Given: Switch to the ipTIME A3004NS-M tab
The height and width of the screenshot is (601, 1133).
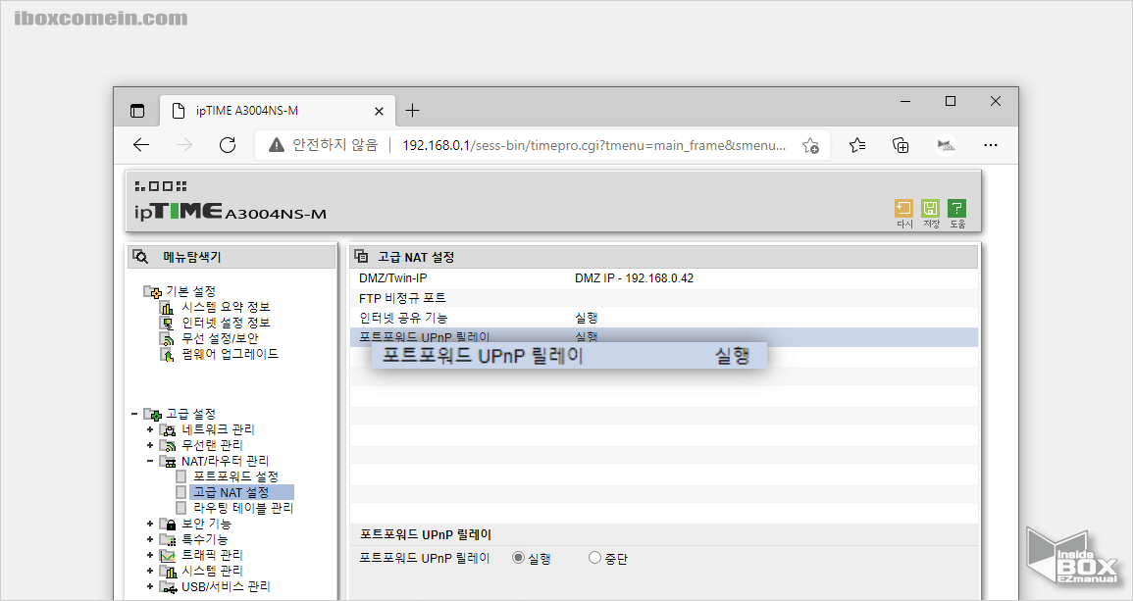Looking at the screenshot, I should pyautogui.click(x=272, y=111).
